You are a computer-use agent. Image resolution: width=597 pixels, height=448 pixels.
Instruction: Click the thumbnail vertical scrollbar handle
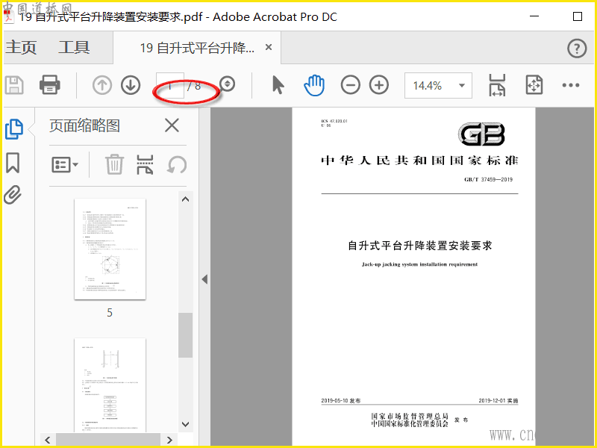(x=185, y=335)
